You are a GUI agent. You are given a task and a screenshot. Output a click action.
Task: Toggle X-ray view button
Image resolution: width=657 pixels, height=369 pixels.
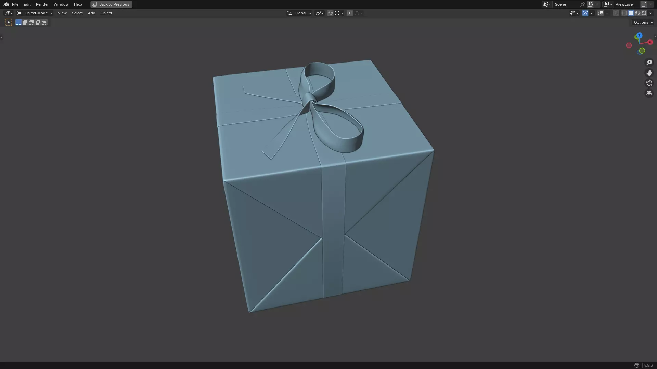tap(616, 13)
